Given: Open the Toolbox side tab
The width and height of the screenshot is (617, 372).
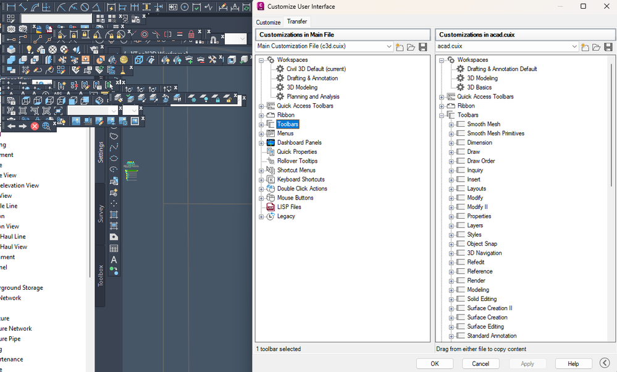Looking at the screenshot, I should [x=100, y=276].
